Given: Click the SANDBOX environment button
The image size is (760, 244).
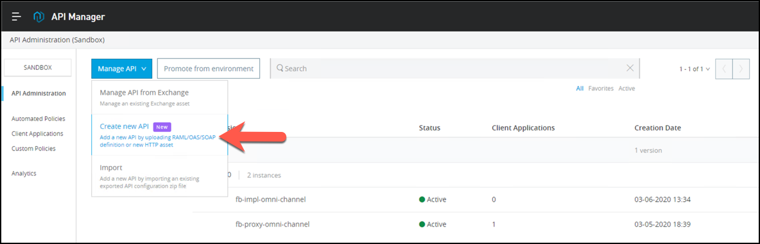Looking at the screenshot, I should pyautogui.click(x=38, y=68).
